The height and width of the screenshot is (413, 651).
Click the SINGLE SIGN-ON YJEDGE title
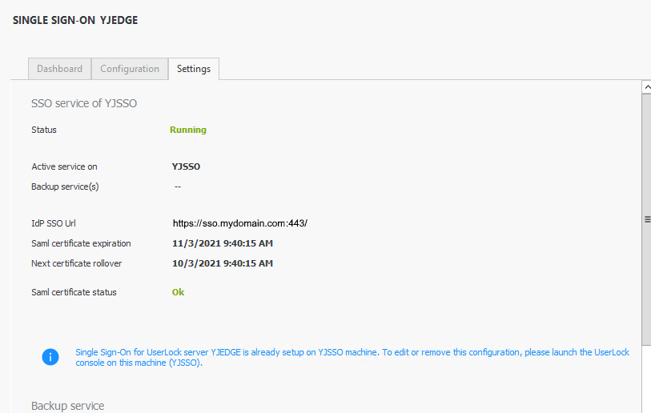(x=75, y=20)
